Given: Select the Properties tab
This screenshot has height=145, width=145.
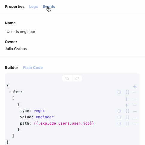Looking at the screenshot, I should click(x=15, y=7).
